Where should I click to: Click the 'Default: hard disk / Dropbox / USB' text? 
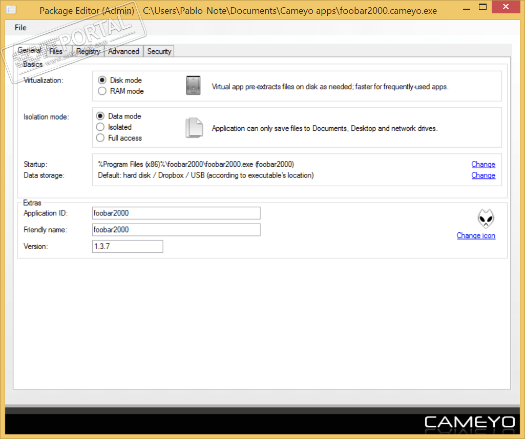[205, 175]
